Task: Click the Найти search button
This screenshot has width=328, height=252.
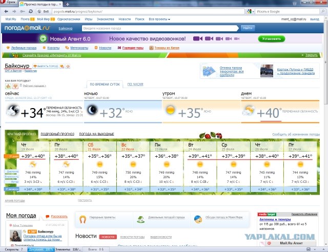Action: coord(247,28)
